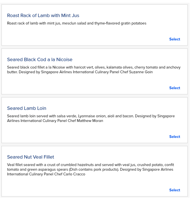Choose Select for Seared Lamb Loin
This screenshot has height=201, width=192.
[x=174, y=137]
